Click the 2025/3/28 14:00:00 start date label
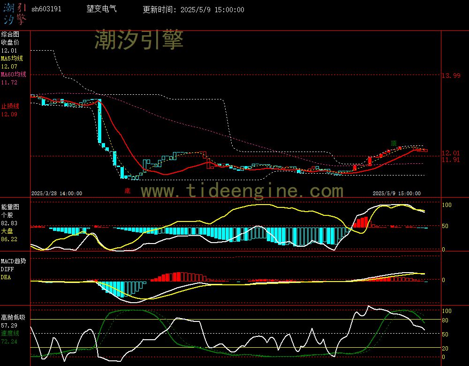Viewport: 469px width, 366px height. [x=57, y=193]
